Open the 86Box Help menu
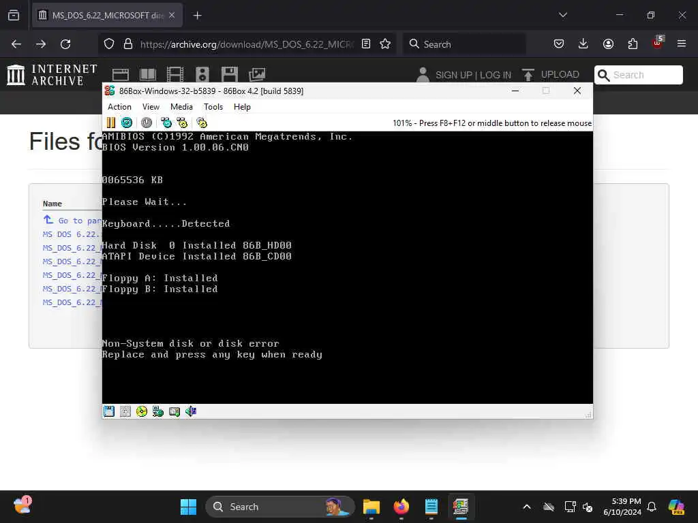Viewport: 698px width, 523px height. coord(242,107)
